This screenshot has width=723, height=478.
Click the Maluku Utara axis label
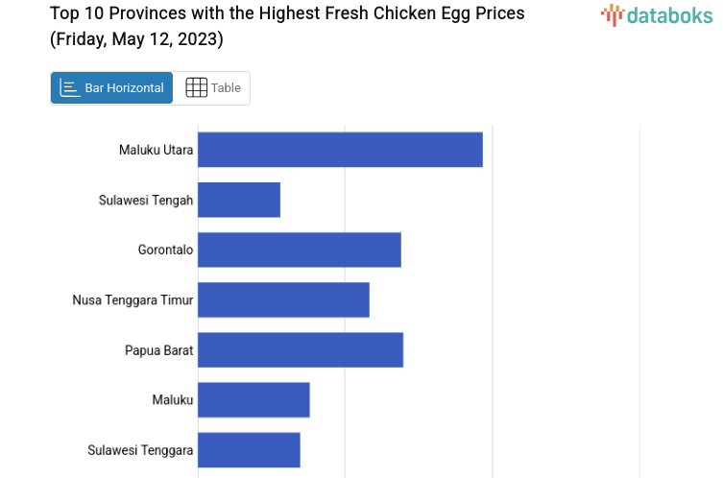click(156, 150)
